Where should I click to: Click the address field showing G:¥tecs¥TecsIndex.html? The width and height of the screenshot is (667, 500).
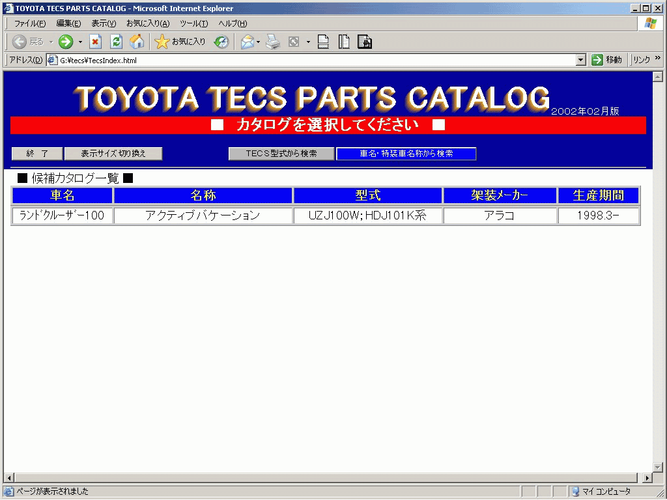pos(317,61)
